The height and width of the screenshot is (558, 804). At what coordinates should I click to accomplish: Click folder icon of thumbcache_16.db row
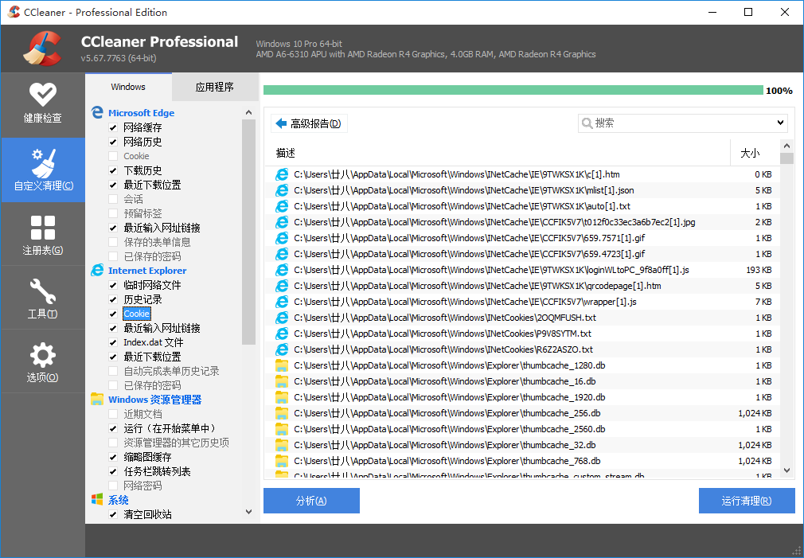coord(282,381)
